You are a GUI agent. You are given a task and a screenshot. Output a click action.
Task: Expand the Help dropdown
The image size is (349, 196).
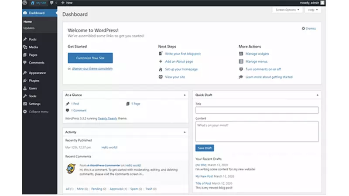pos(313,10)
